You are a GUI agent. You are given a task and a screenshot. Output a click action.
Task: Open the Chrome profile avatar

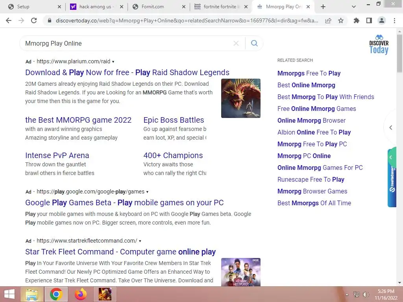[382, 20]
